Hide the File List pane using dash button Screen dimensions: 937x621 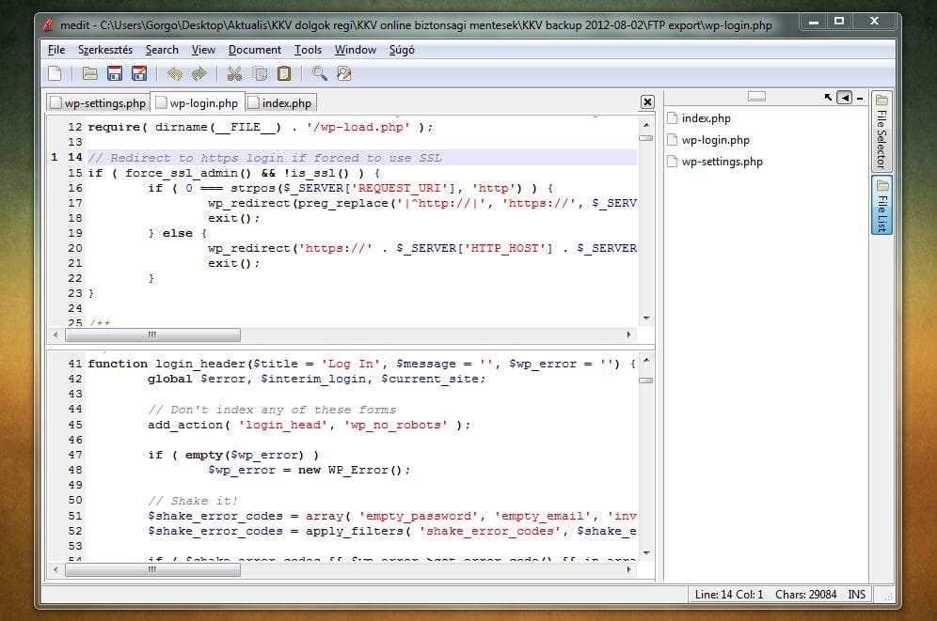point(860,98)
